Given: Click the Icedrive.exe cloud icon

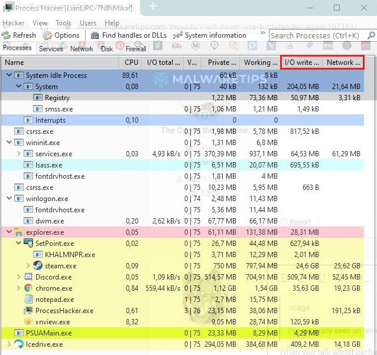Looking at the screenshot, I should pos(18,344).
